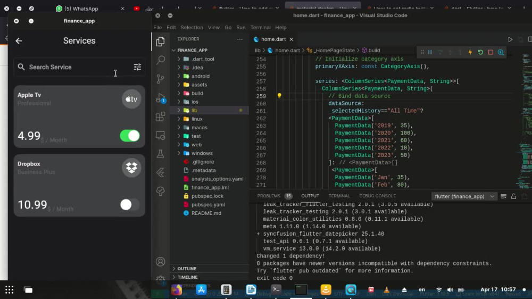Viewport: 532px width, 299px height.
Task: Trigger Flutter hot reload lightning icon
Action: pyautogui.click(x=470, y=52)
